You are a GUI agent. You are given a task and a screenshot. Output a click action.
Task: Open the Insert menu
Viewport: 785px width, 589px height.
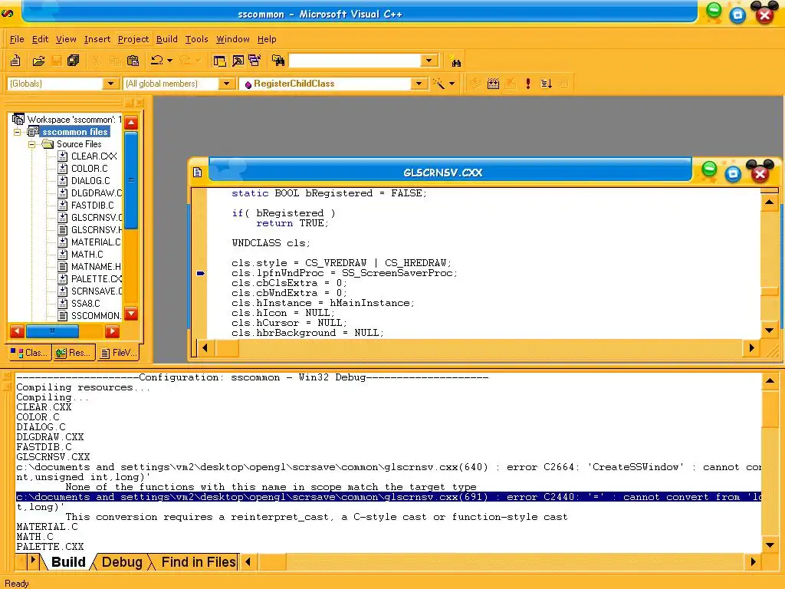point(97,39)
